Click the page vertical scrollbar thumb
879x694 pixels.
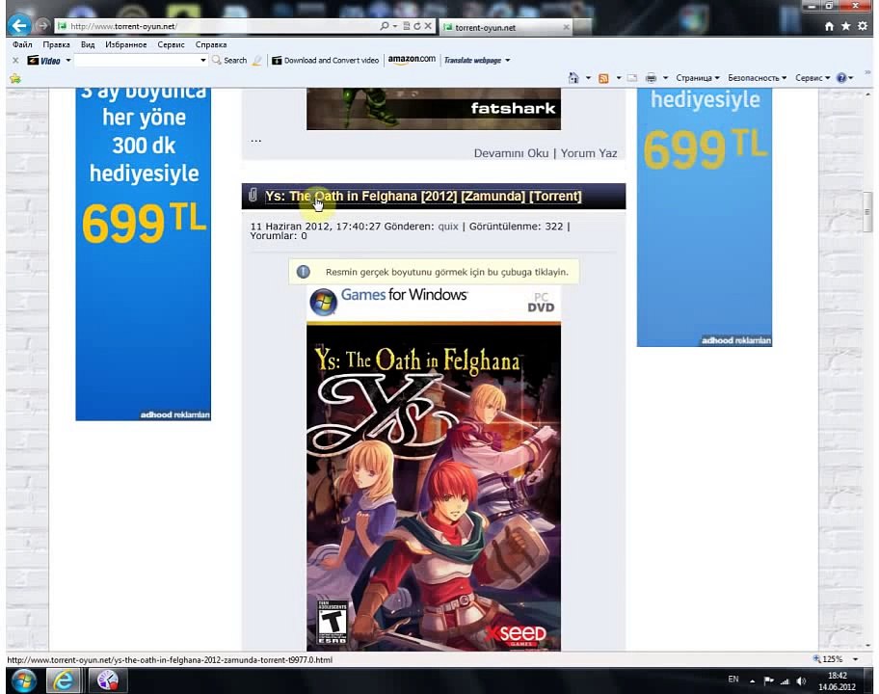[x=867, y=211]
